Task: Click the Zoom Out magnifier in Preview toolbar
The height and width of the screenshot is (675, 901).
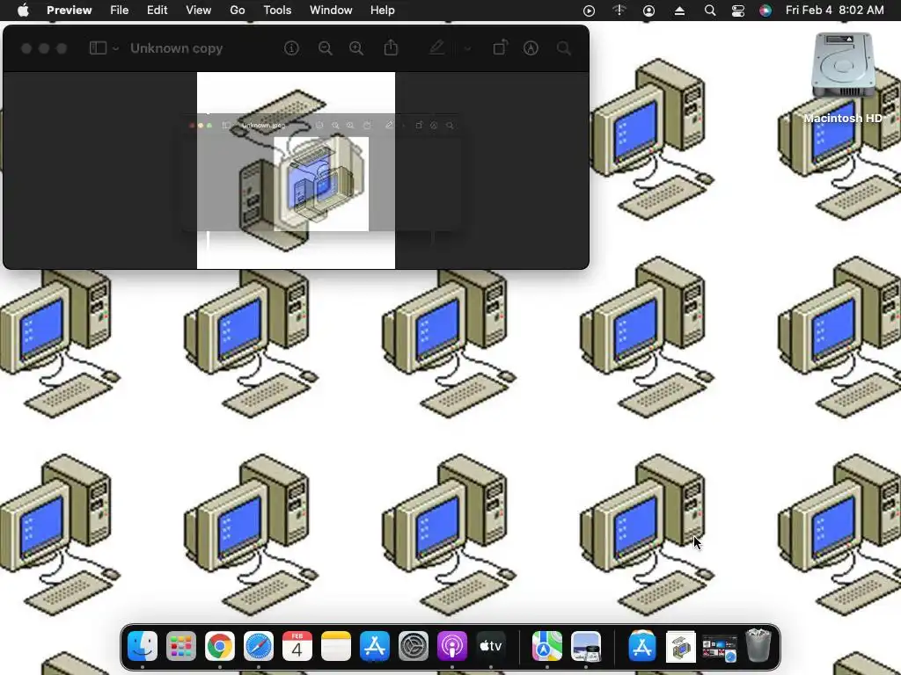Action: 326,48
